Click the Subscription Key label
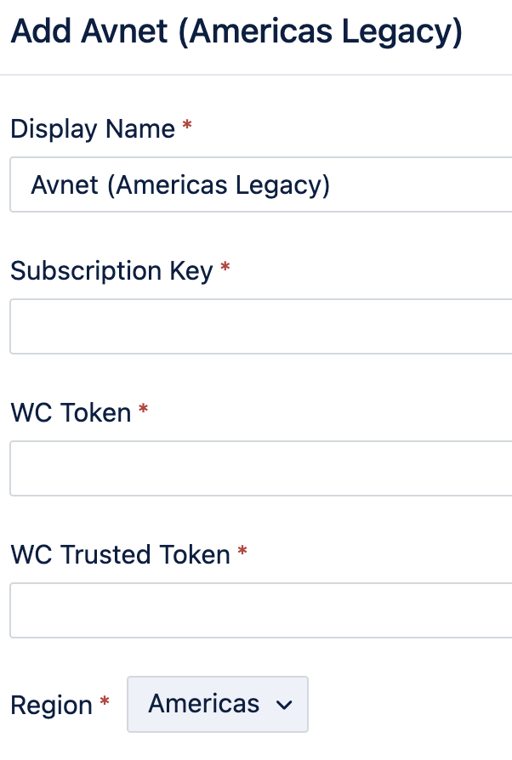The width and height of the screenshot is (512, 760). tap(111, 271)
